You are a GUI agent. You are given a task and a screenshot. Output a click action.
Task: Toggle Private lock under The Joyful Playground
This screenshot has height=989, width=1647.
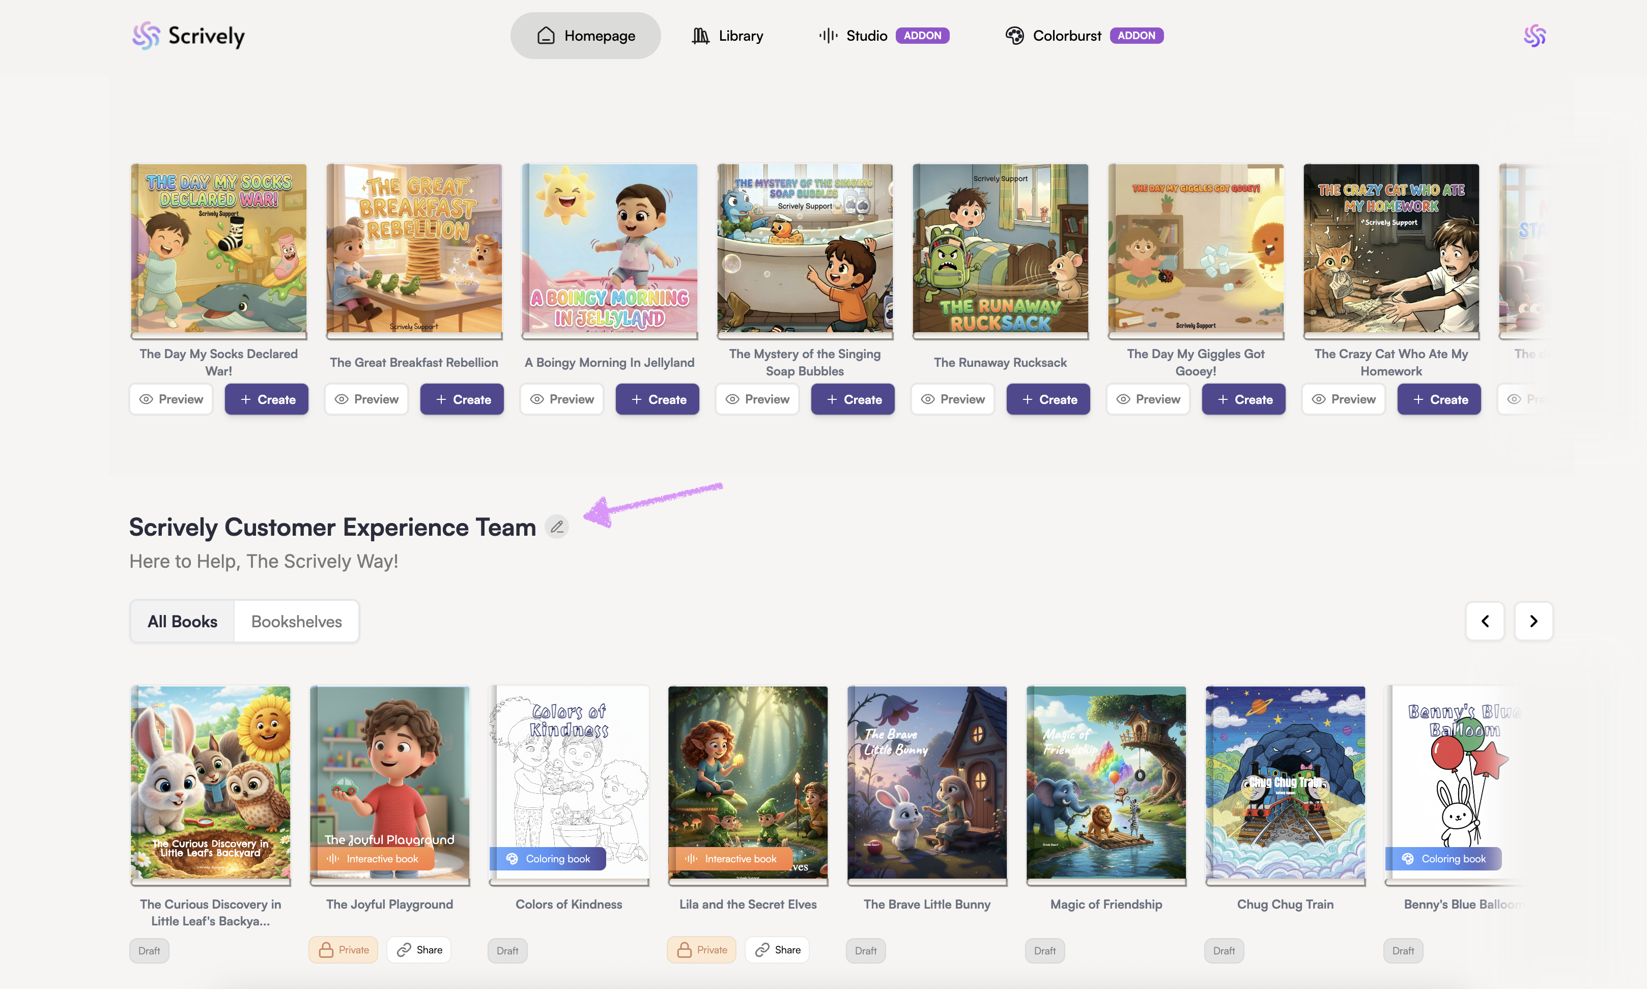(x=343, y=950)
